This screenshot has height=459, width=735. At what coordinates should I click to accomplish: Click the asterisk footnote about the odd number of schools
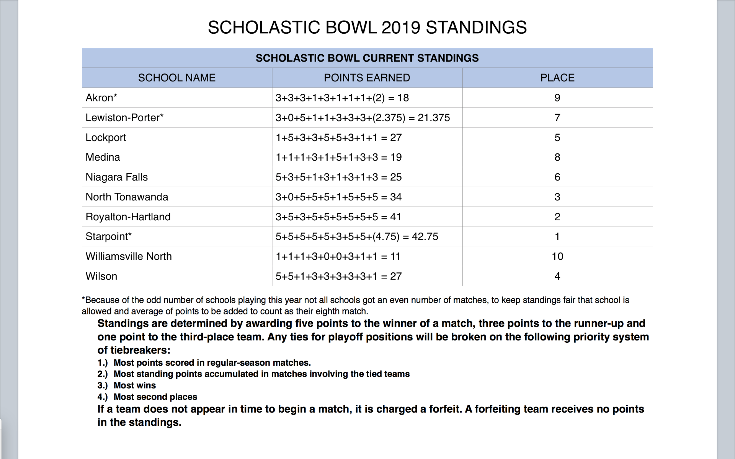click(355, 306)
